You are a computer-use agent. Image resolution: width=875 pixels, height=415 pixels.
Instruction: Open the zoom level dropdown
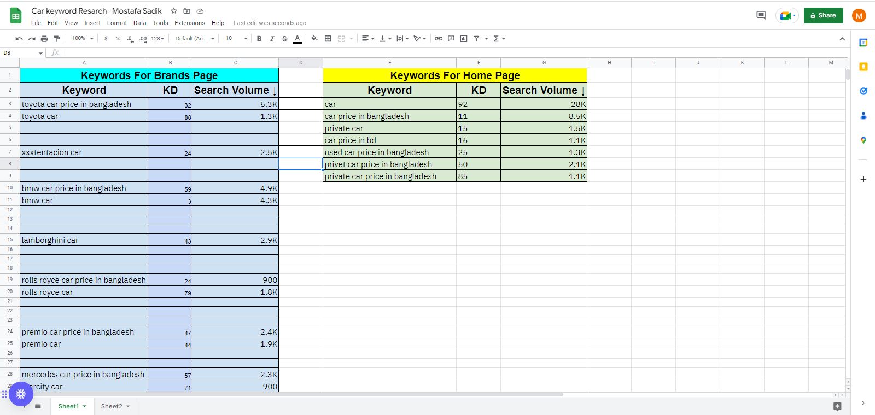(83, 39)
